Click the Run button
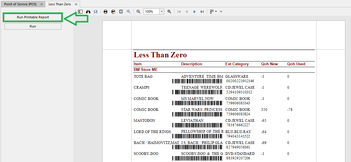 [33, 26]
